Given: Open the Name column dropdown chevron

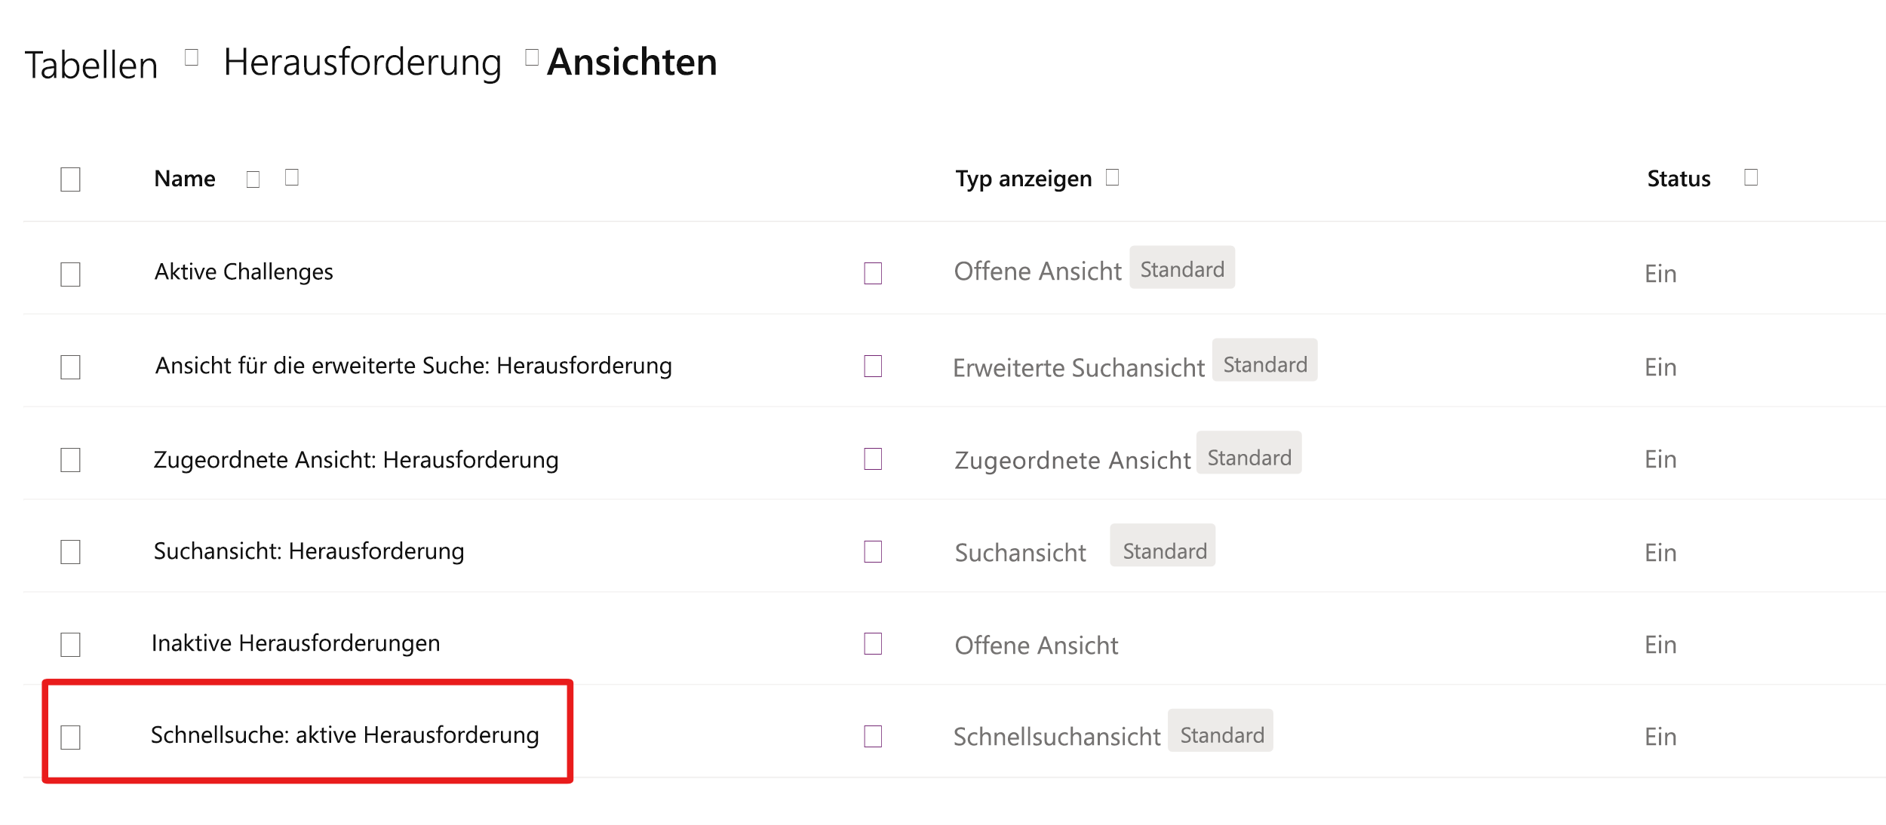Looking at the screenshot, I should pos(292,177).
